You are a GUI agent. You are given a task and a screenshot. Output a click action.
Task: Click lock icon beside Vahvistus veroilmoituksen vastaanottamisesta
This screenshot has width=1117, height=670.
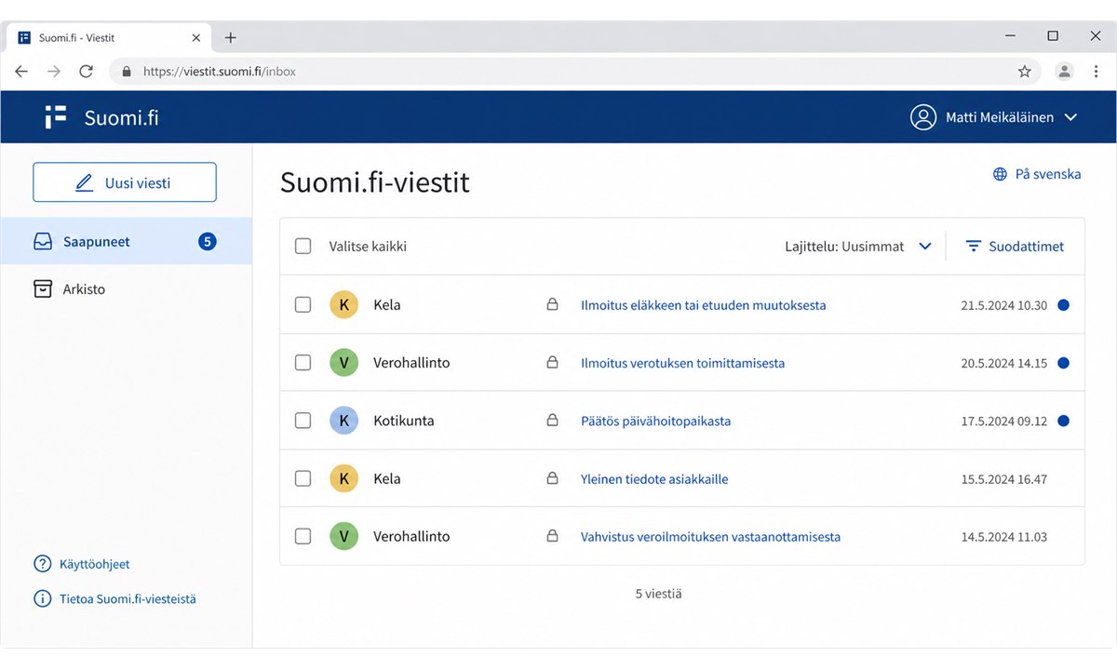pos(552,536)
